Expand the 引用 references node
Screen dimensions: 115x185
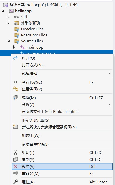point(8,17)
